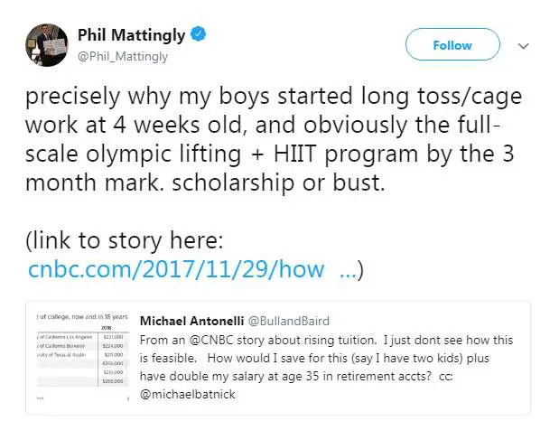This screenshot has height=421, width=559.
Task: Click 'of college, now and in 18 years' heading
Action: (x=82, y=317)
